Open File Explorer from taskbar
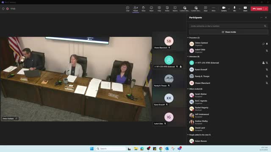This screenshot has width=271, height=152. pos(135,149)
